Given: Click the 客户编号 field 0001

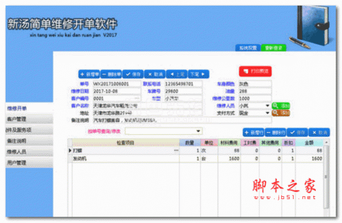Looking at the screenshot, I should [x=117, y=99].
